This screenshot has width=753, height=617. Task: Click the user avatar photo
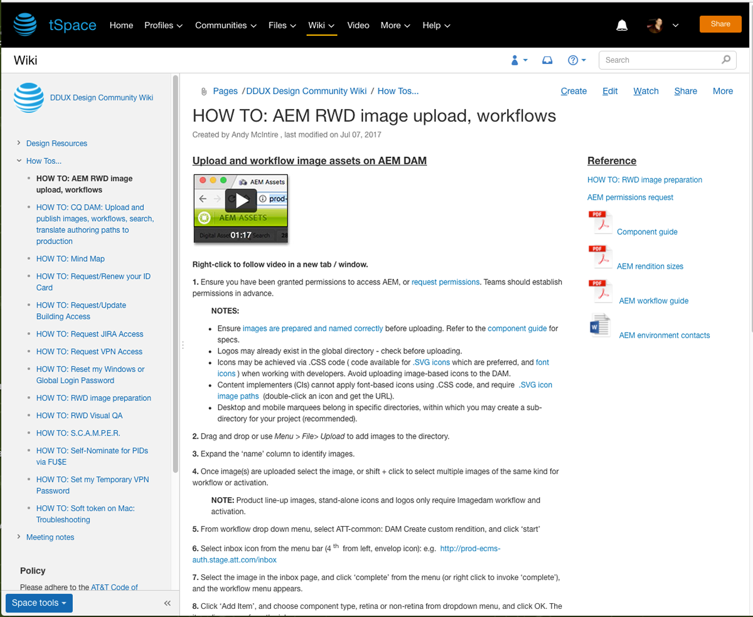coord(656,25)
